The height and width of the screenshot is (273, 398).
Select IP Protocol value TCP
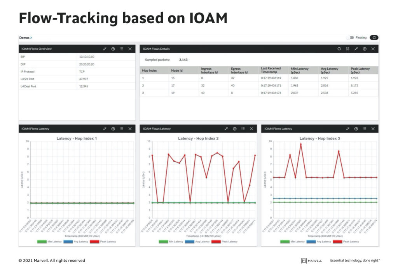[82, 72]
